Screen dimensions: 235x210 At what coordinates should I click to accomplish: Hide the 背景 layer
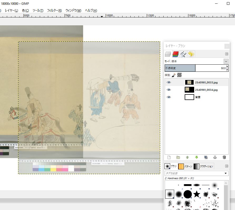coord(169,97)
